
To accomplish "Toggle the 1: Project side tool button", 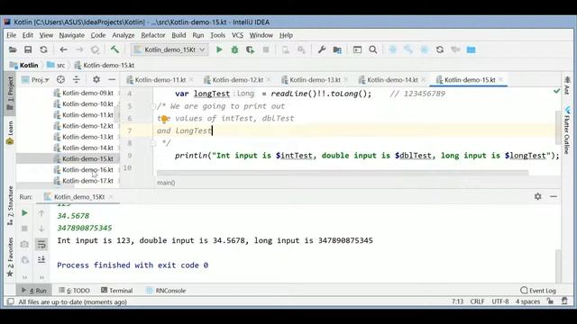I will click(x=10, y=94).
